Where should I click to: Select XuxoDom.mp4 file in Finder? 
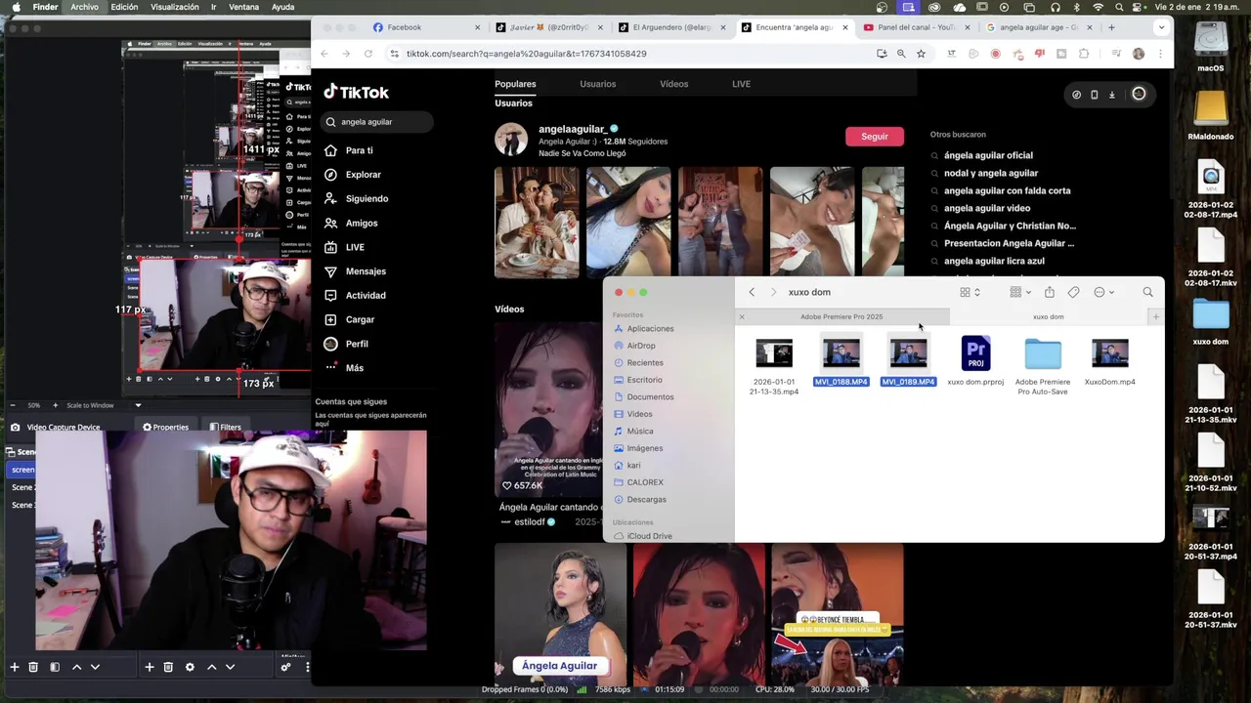tap(1109, 361)
